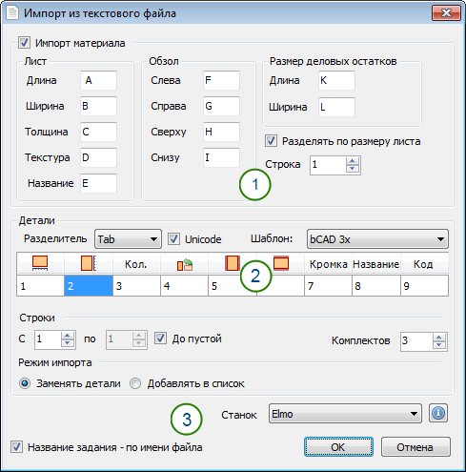Click the Строка value field
The height and width of the screenshot is (472, 466).
(328, 165)
